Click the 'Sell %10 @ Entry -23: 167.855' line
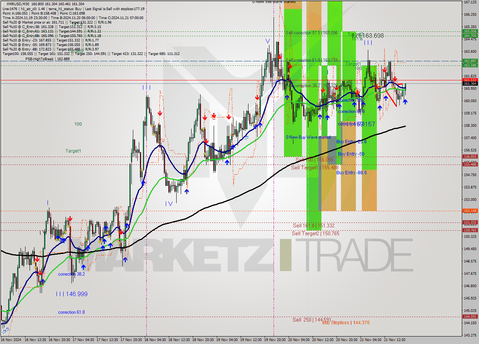 tap(51, 40)
